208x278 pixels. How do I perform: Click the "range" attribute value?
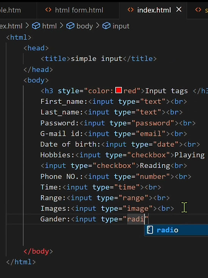[133, 198]
